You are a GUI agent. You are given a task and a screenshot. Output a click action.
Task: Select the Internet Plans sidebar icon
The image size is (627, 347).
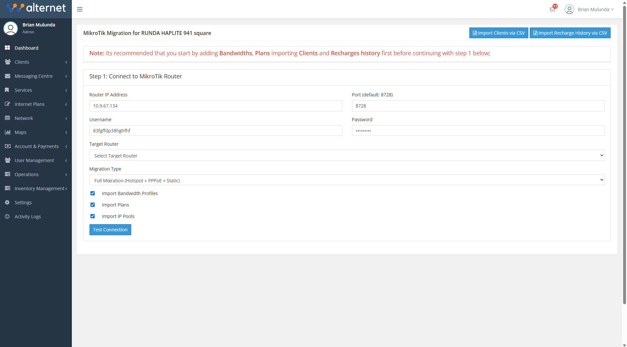pyautogui.click(x=8, y=104)
